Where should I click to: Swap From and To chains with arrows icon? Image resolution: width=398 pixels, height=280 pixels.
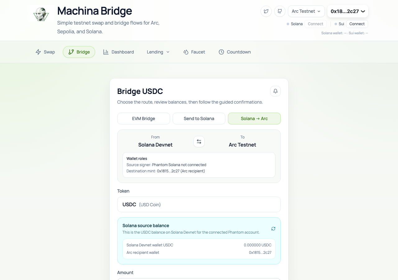pyautogui.click(x=199, y=142)
